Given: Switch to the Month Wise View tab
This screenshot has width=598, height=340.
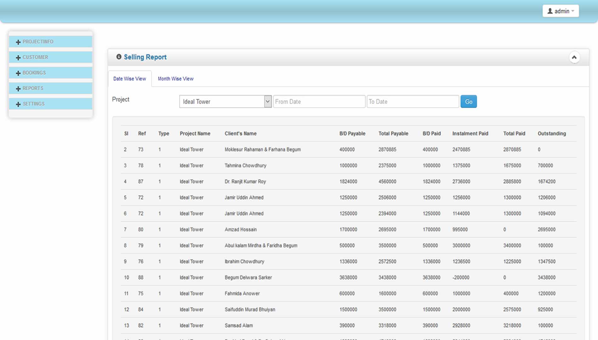Looking at the screenshot, I should tap(176, 79).
